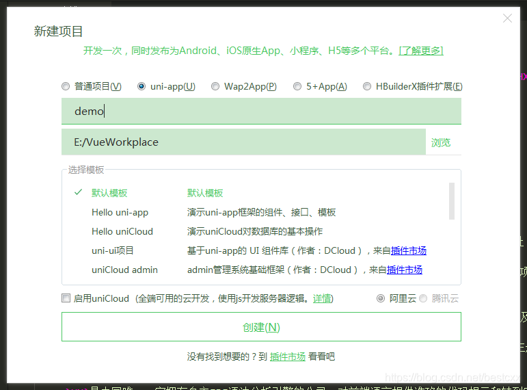Select the 腾讯云 radio option

click(x=423, y=298)
